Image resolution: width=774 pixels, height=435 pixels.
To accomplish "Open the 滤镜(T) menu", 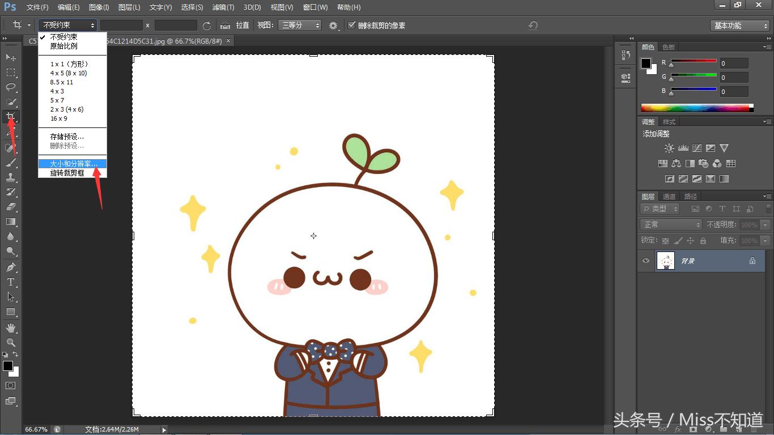I will tap(223, 7).
